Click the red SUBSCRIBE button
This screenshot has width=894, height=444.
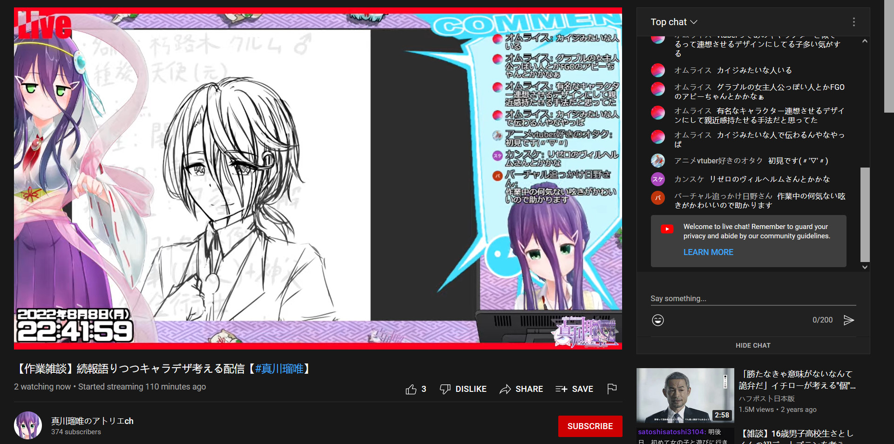coord(590,426)
